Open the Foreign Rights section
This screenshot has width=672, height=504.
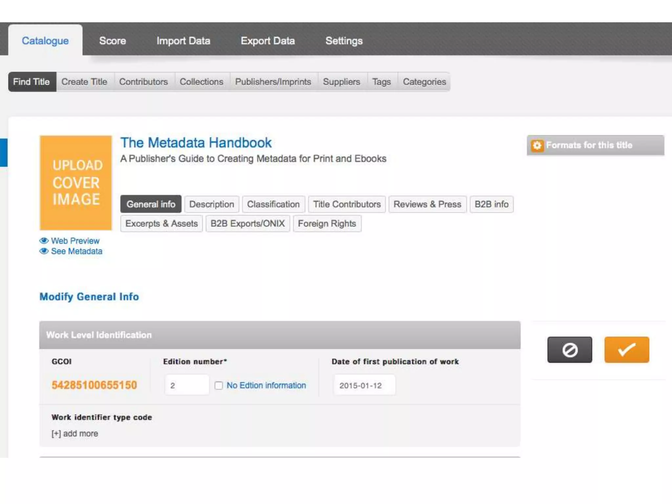pyautogui.click(x=327, y=223)
